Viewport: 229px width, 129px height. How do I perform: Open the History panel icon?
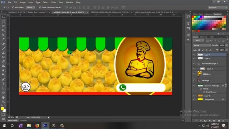coord(188,16)
